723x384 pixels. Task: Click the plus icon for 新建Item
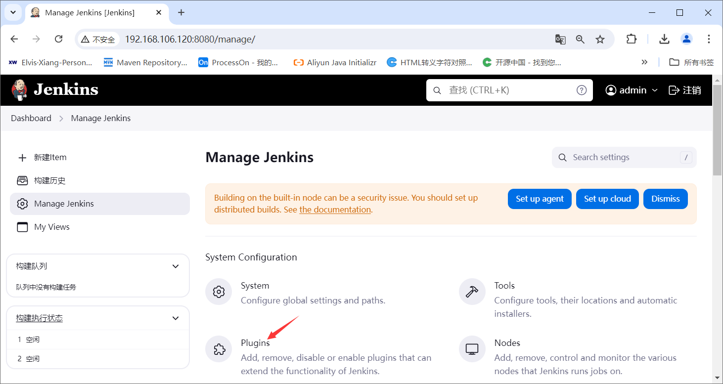[22, 158]
